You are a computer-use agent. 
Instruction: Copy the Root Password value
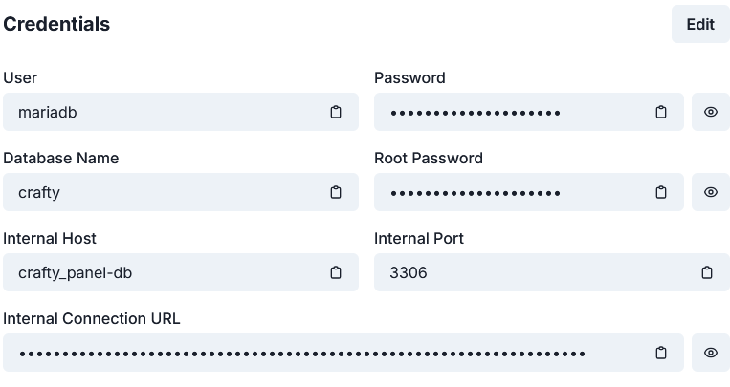click(661, 192)
